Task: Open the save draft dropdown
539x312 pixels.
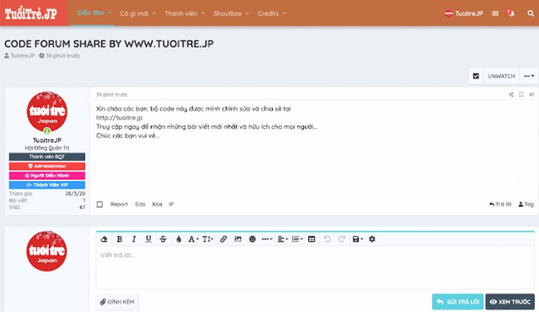Action: [357, 239]
